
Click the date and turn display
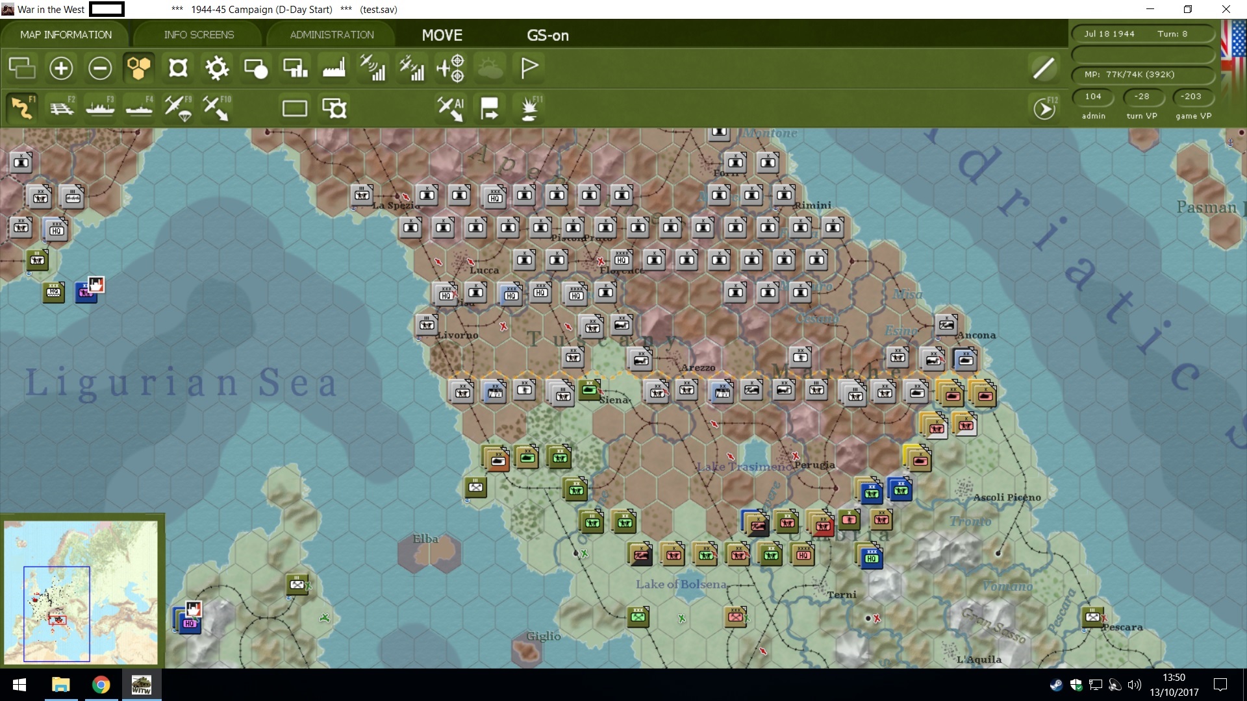click(1142, 34)
